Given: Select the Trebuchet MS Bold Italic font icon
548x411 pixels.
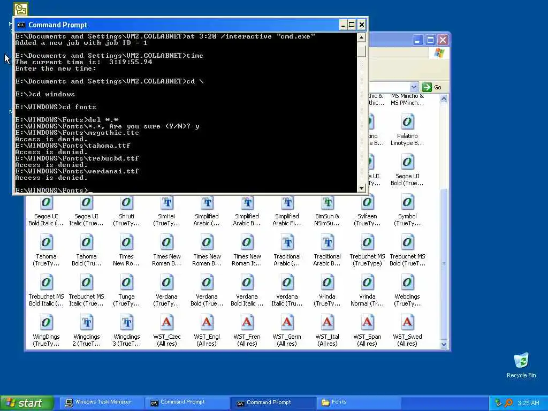Looking at the screenshot, I should [46, 283].
